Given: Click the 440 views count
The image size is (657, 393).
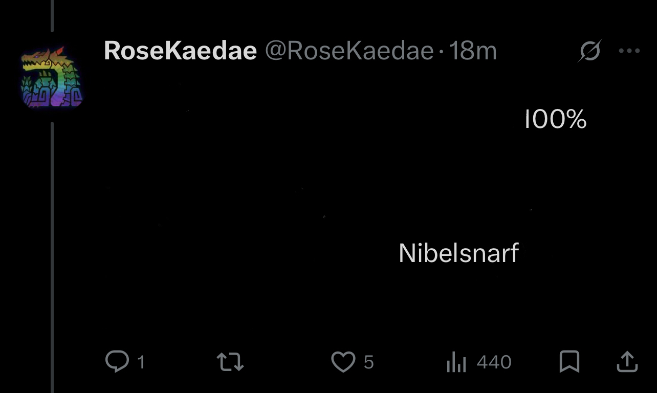Looking at the screenshot, I should [x=494, y=362].
